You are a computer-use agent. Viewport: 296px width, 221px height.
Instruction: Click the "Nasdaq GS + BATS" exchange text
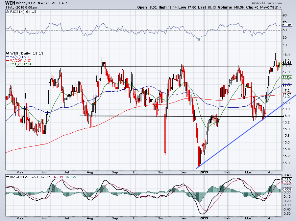pyautogui.click(x=52, y=3)
